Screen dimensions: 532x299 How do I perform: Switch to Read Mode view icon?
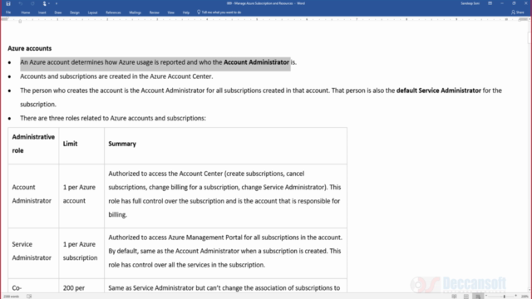(x=454, y=297)
